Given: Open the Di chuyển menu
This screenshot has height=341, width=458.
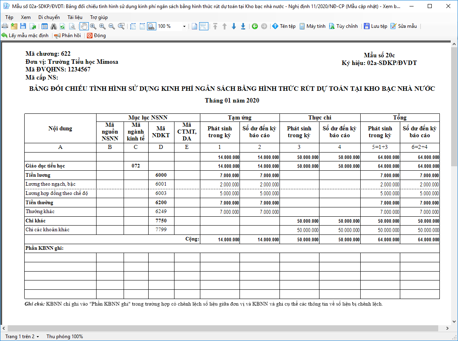Looking at the screenshot, I should (49, 17).
